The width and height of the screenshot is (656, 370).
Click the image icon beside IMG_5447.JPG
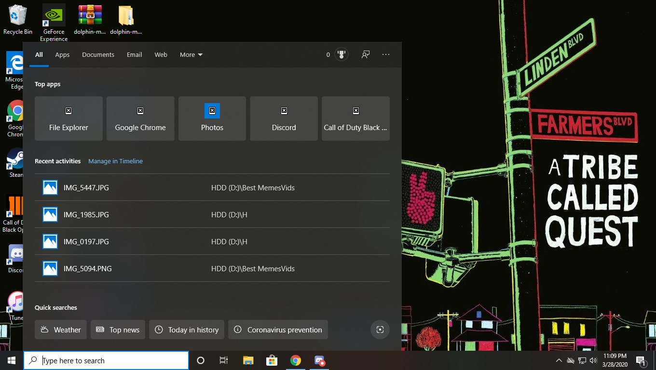50,187
